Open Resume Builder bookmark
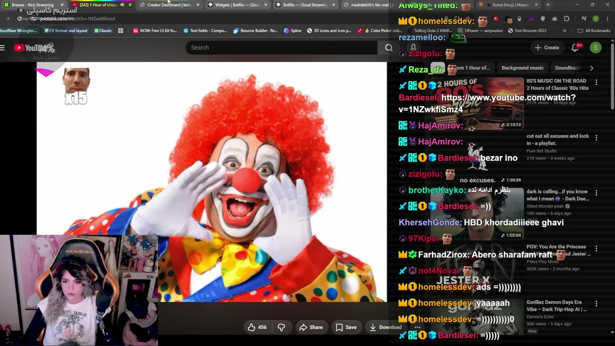 [x=255, y=31]
